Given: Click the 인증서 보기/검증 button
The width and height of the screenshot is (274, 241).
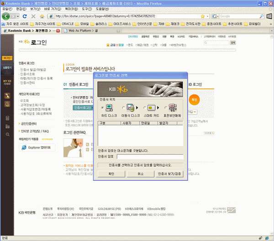Looking at the screenshot, I should coord(169,174).
